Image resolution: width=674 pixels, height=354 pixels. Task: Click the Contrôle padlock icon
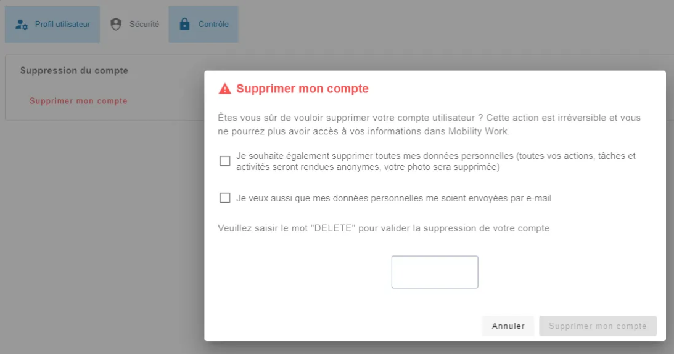point(184,25)
